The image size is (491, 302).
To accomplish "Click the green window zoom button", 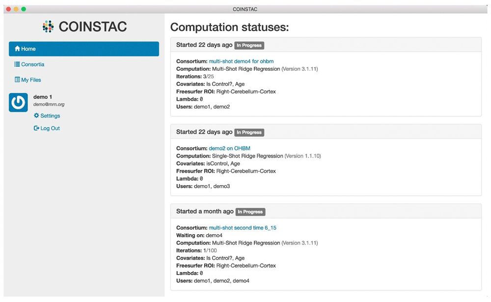I will pyautogui.click(x=24, y=9).
